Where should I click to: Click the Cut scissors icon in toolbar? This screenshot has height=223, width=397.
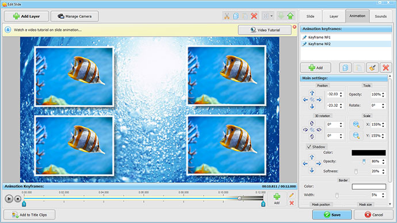227,16
